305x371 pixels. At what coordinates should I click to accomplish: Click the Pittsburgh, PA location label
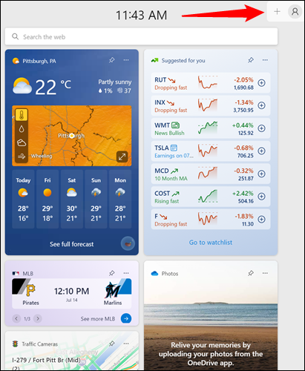coord(39,61)
